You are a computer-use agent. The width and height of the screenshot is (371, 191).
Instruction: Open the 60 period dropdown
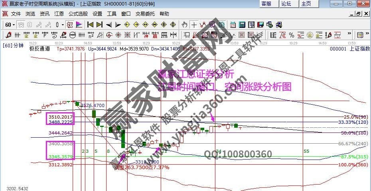click(x=10, y=25)
